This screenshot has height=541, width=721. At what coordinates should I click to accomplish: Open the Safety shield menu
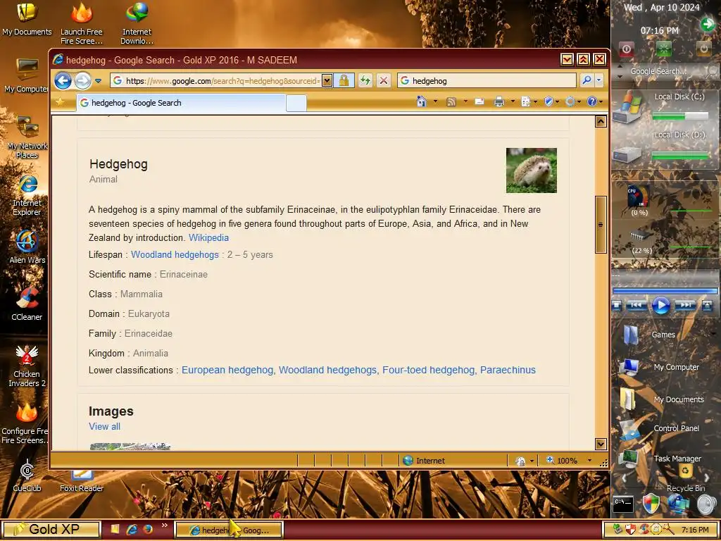pyautogui.click(x=548, y=101)
